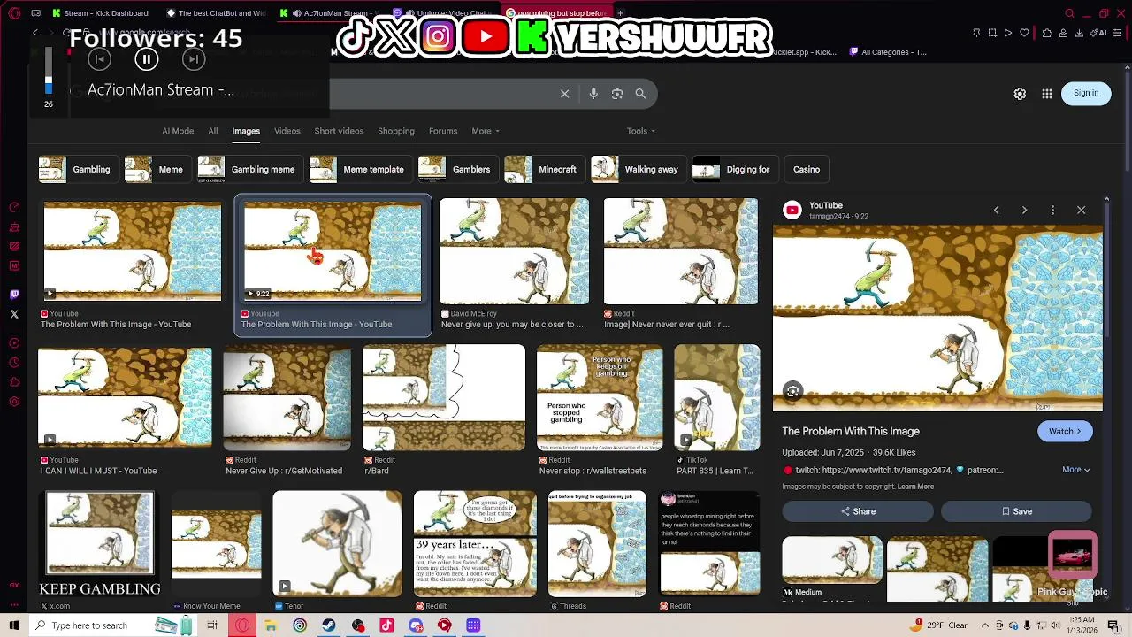Open the David McElroy image result

point(514,251)
